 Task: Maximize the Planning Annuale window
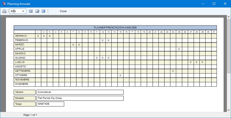tap(214, 4)
